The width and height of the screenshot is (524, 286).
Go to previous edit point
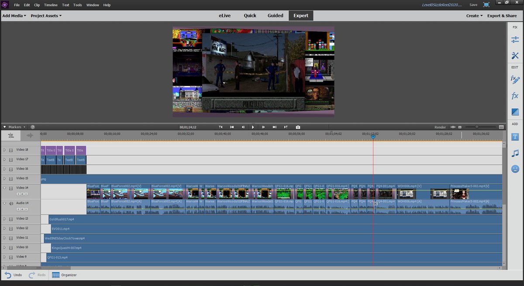(221, 127)
